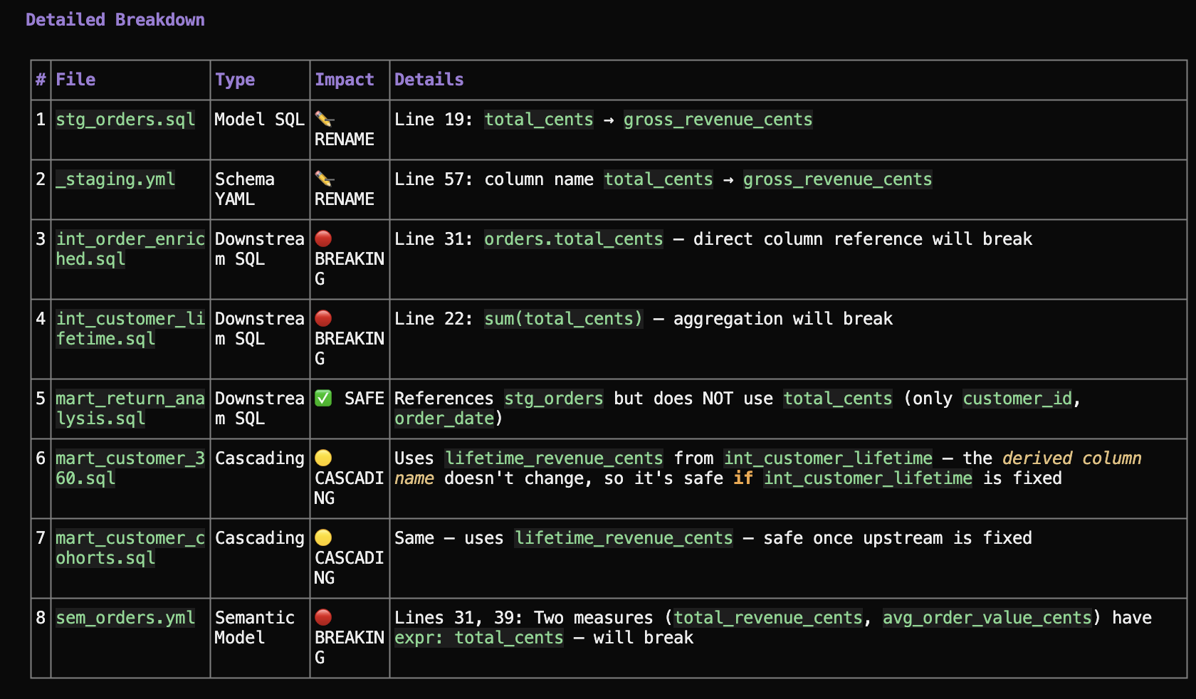Click the 'SAFE' impact label

tap(364, 399)
